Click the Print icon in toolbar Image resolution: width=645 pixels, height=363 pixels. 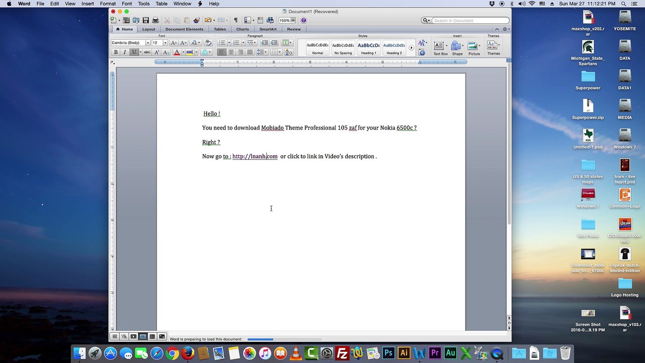point(156,20)
